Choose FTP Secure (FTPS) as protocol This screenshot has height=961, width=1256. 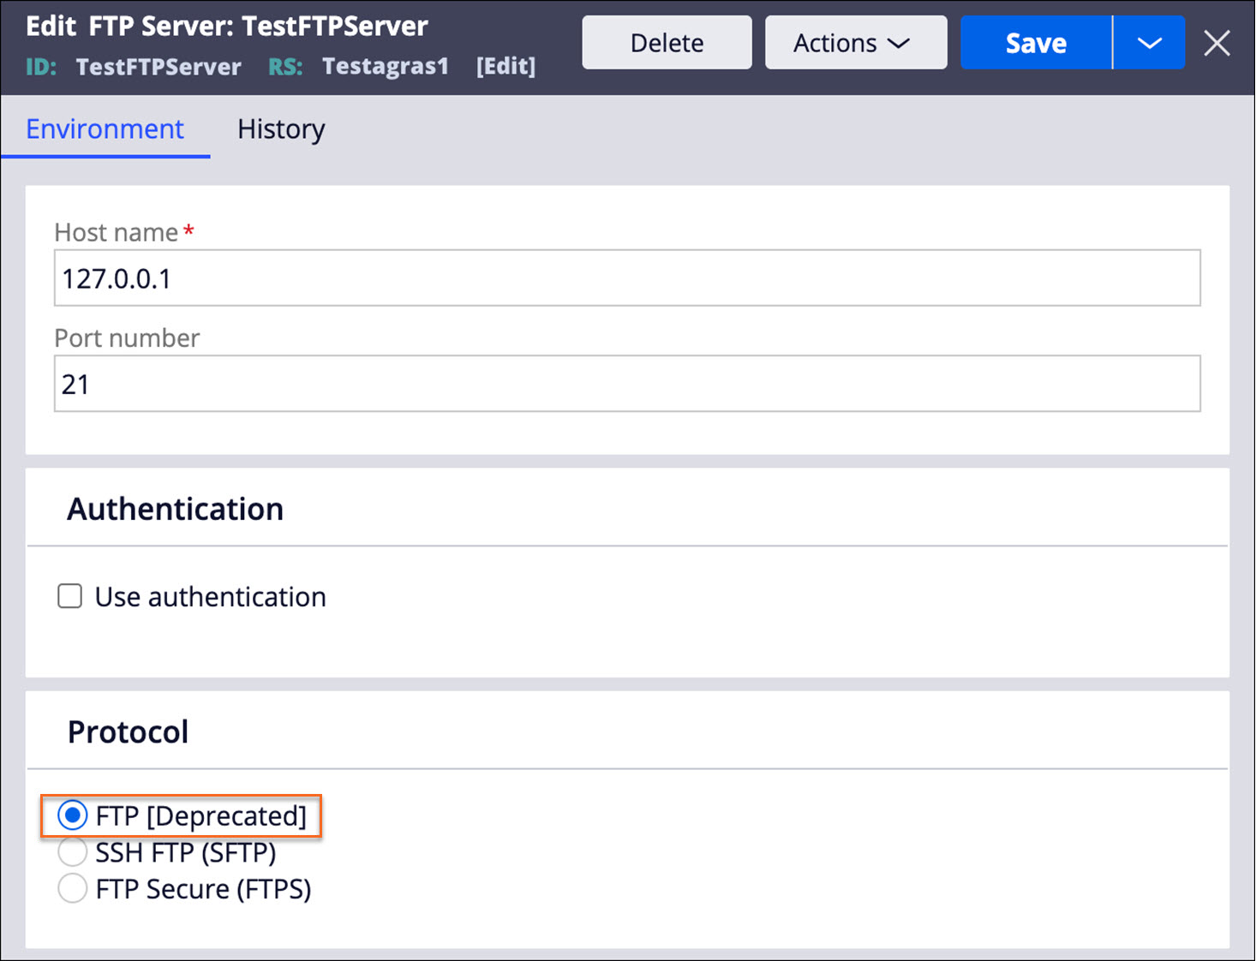(x=73, y=889)
